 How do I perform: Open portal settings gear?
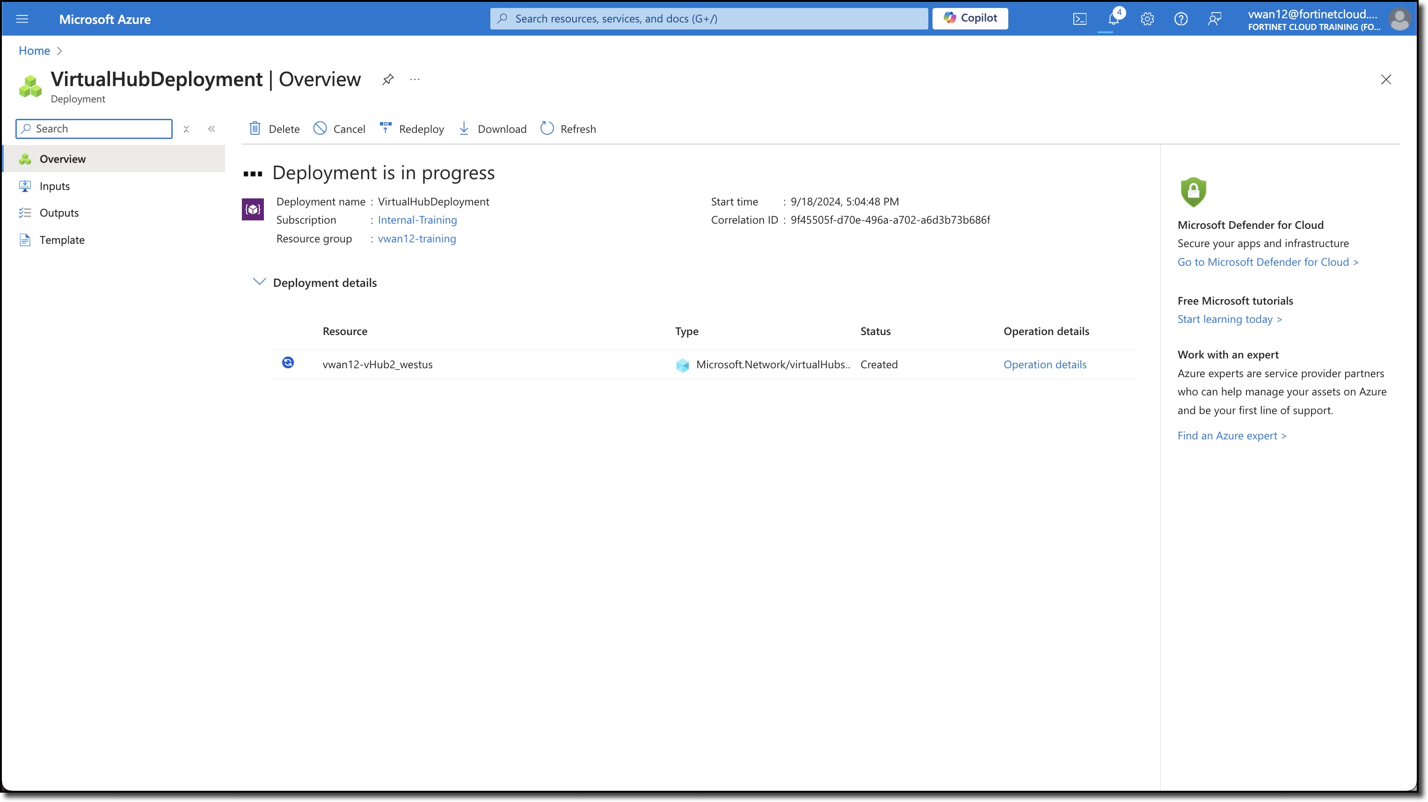pyautogui.click(x=1147, y=19)
